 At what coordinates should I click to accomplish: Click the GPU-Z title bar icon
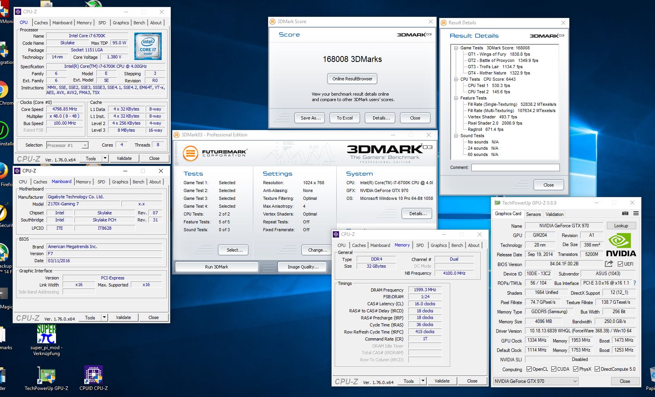497,203
